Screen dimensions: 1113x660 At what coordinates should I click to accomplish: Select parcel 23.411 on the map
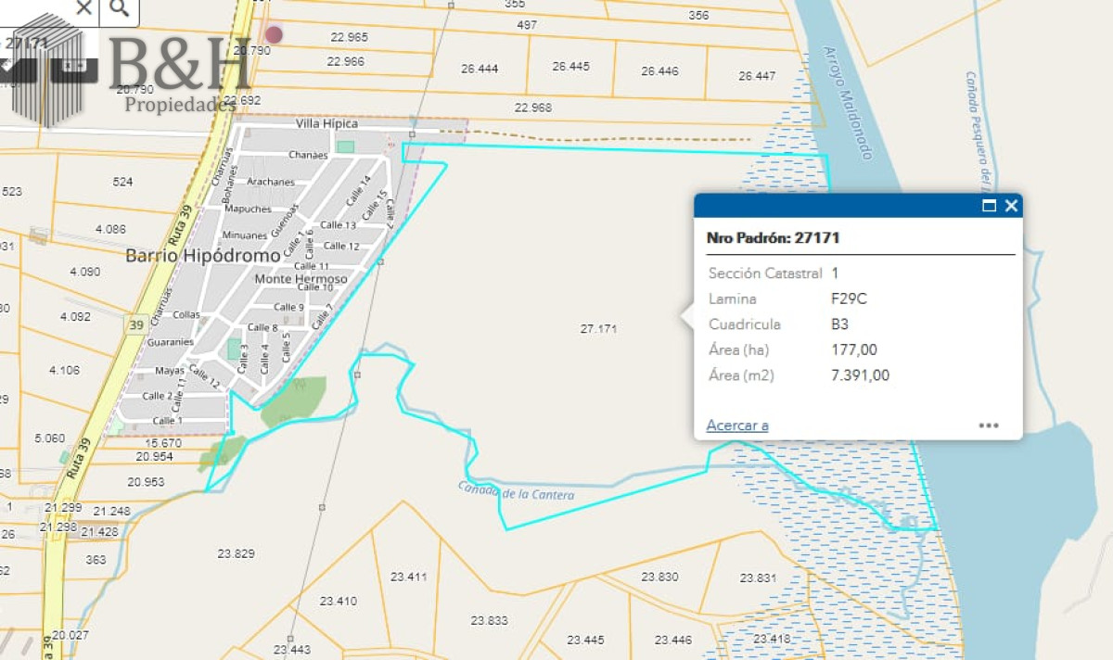(x=408, y=577)
